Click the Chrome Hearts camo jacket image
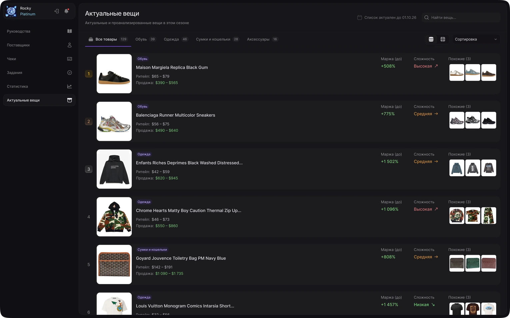This screenshot has height=318, width=510. coord(114,217)
